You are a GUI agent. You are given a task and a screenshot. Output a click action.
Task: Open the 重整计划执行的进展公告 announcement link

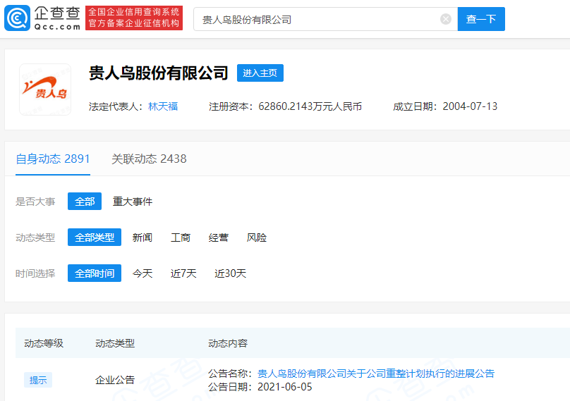point(376,374)
